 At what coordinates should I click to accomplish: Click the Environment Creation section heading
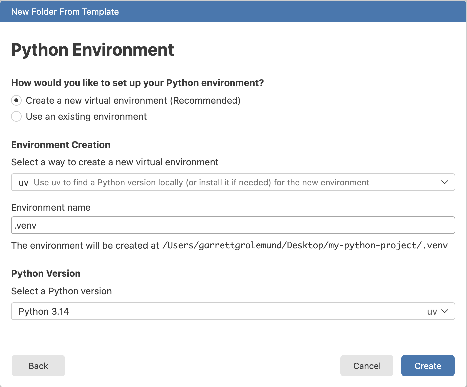coord(61,145)
